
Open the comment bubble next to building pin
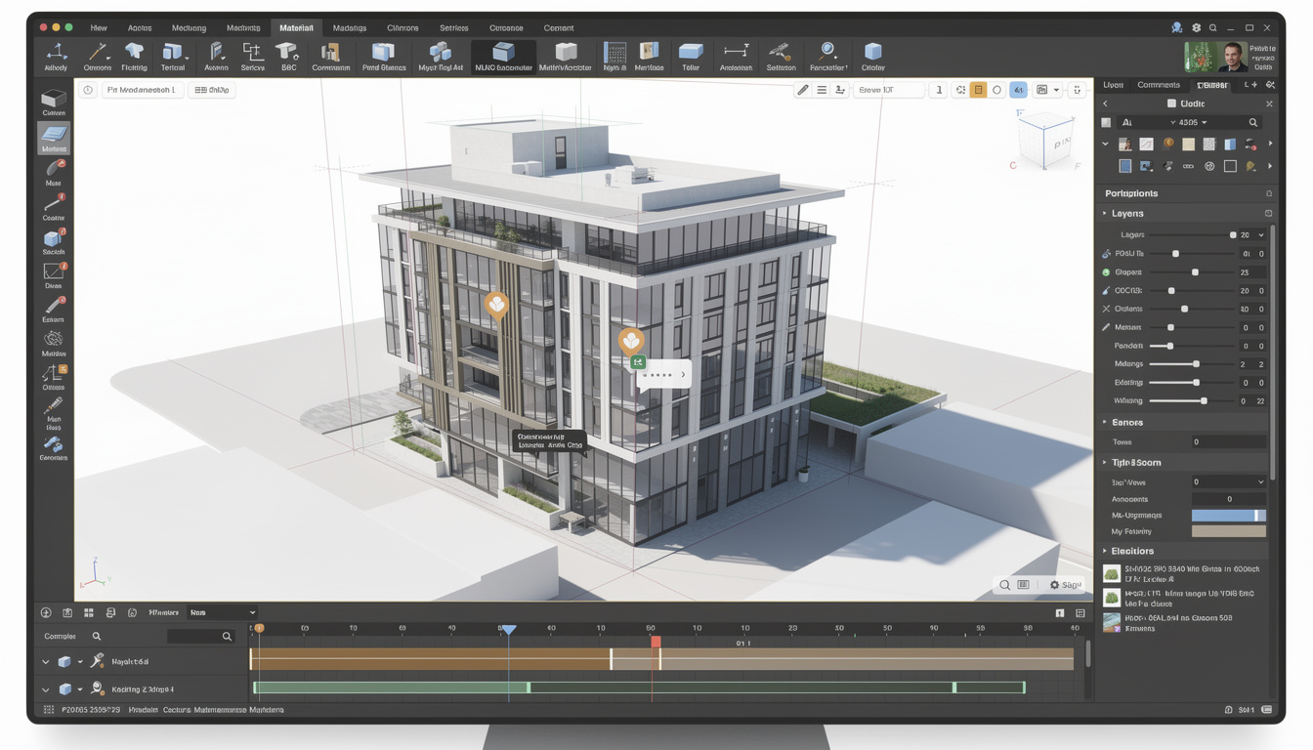point(663,375)
